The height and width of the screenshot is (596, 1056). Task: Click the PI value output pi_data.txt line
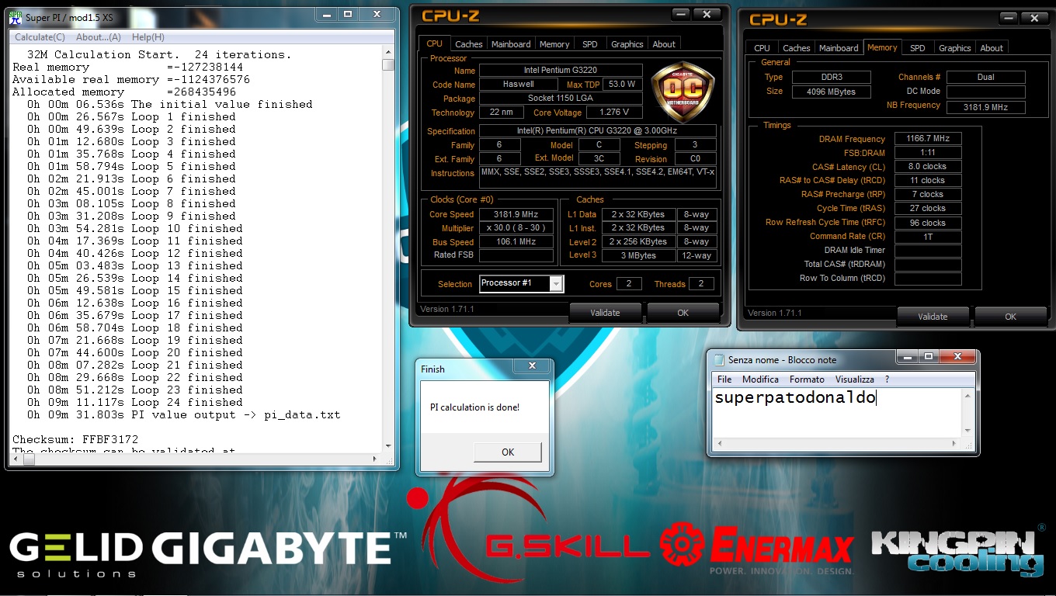[x=183, y=414]
